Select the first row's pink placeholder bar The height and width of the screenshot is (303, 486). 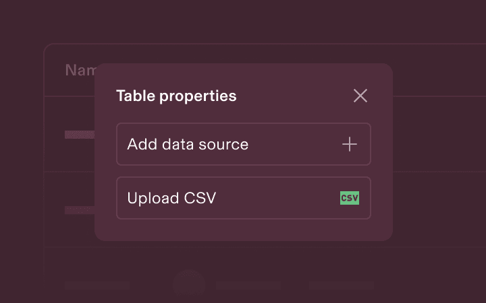coord(79,135)
